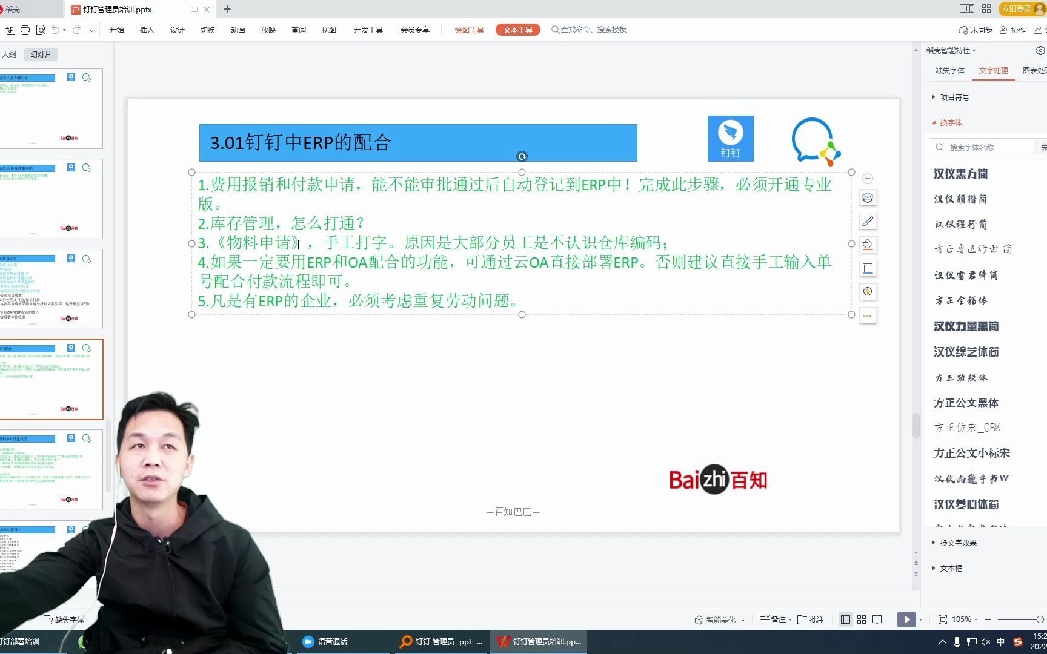Expand the 智能美化 menu
Viewport: 1047px width, 654px height.
click(x=719, y=619)
